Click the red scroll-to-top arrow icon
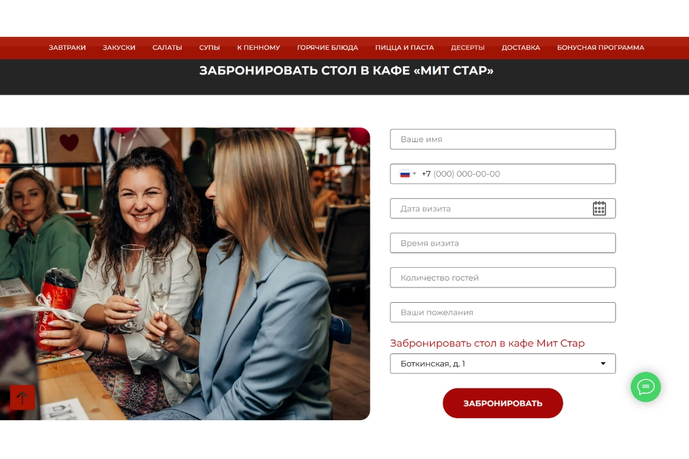The image size is (689, 459). (22, 398)
